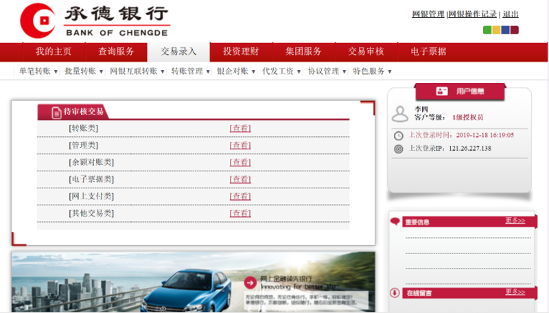Screen dimensions: 549x313
Task: Expand the 代发工资 submenu
Action: click(x=281, y=71)
